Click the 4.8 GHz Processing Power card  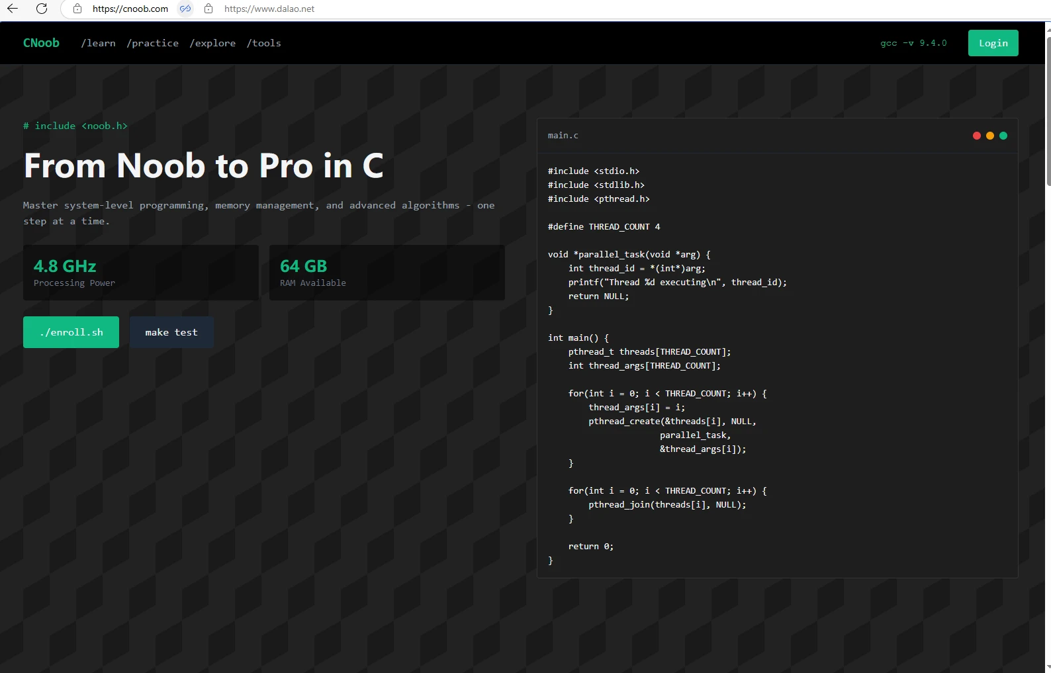[140, 273]
